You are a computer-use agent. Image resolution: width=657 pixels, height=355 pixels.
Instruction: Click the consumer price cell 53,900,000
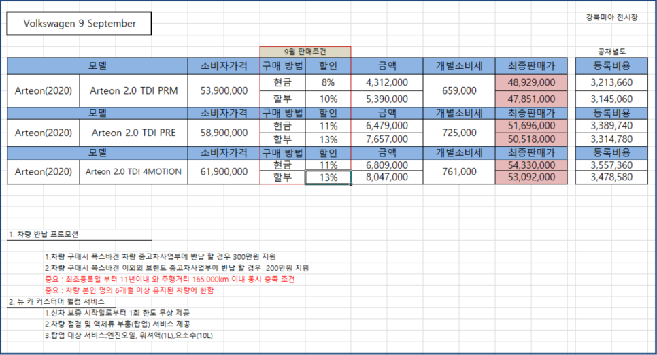(x=224, y=90)
